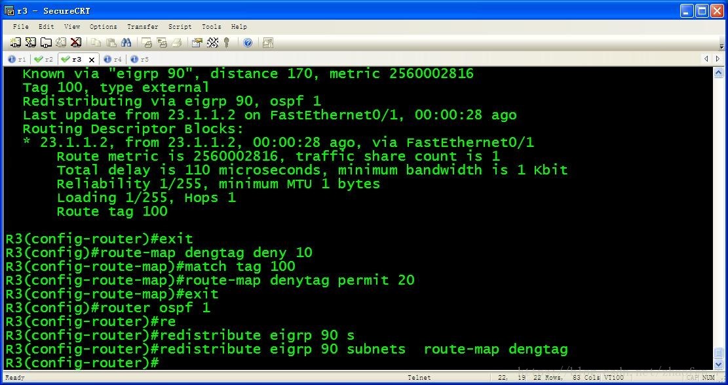728x385 pixels.
Task: Click the 'Known via "eigrp 90"' line
Action: [248, 73]
